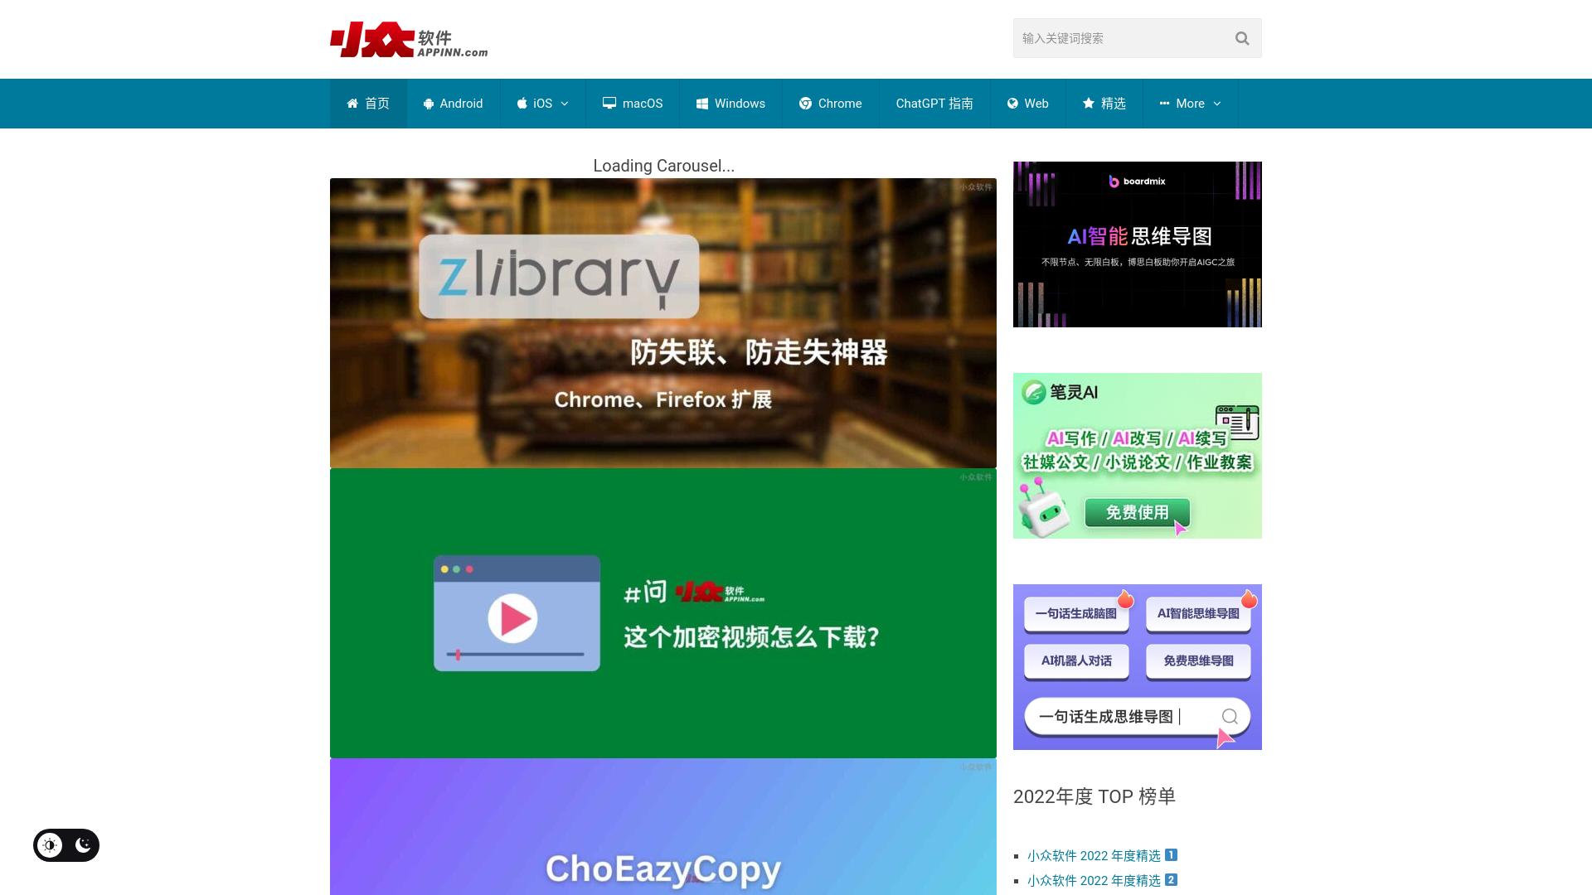Click AI机器人对话 button in ad
Image resolution: width=1592 pixels, height=895 pixels.
[x=1076, y=661]
